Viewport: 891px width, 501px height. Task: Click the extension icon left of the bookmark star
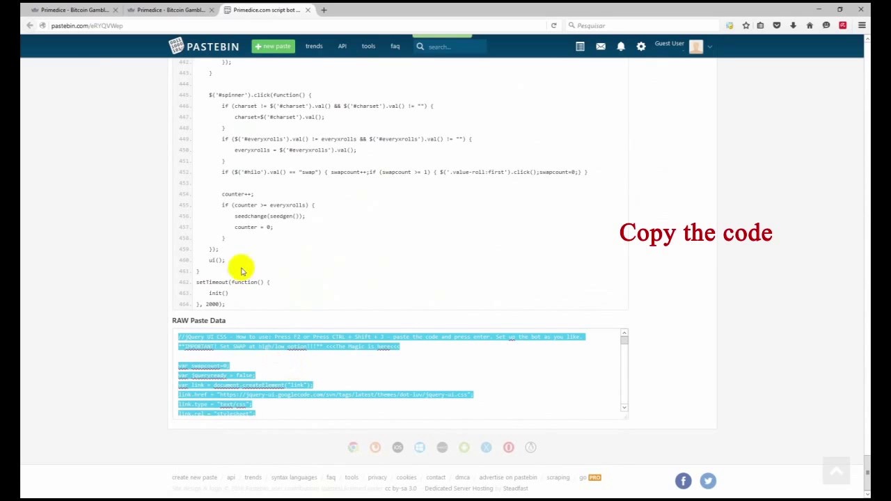(x=730, y=26)
